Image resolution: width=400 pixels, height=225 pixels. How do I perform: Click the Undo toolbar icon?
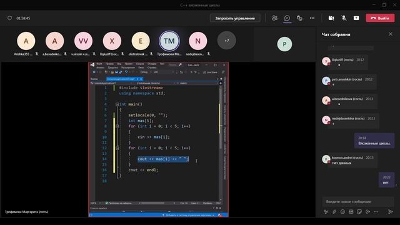(126, 72)
